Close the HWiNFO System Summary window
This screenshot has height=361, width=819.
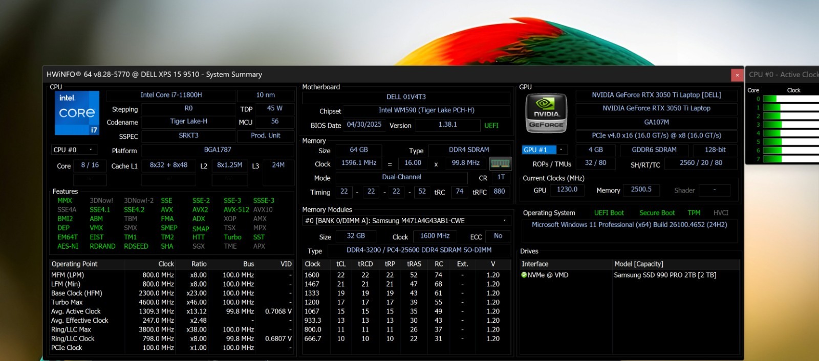[737, 75]
